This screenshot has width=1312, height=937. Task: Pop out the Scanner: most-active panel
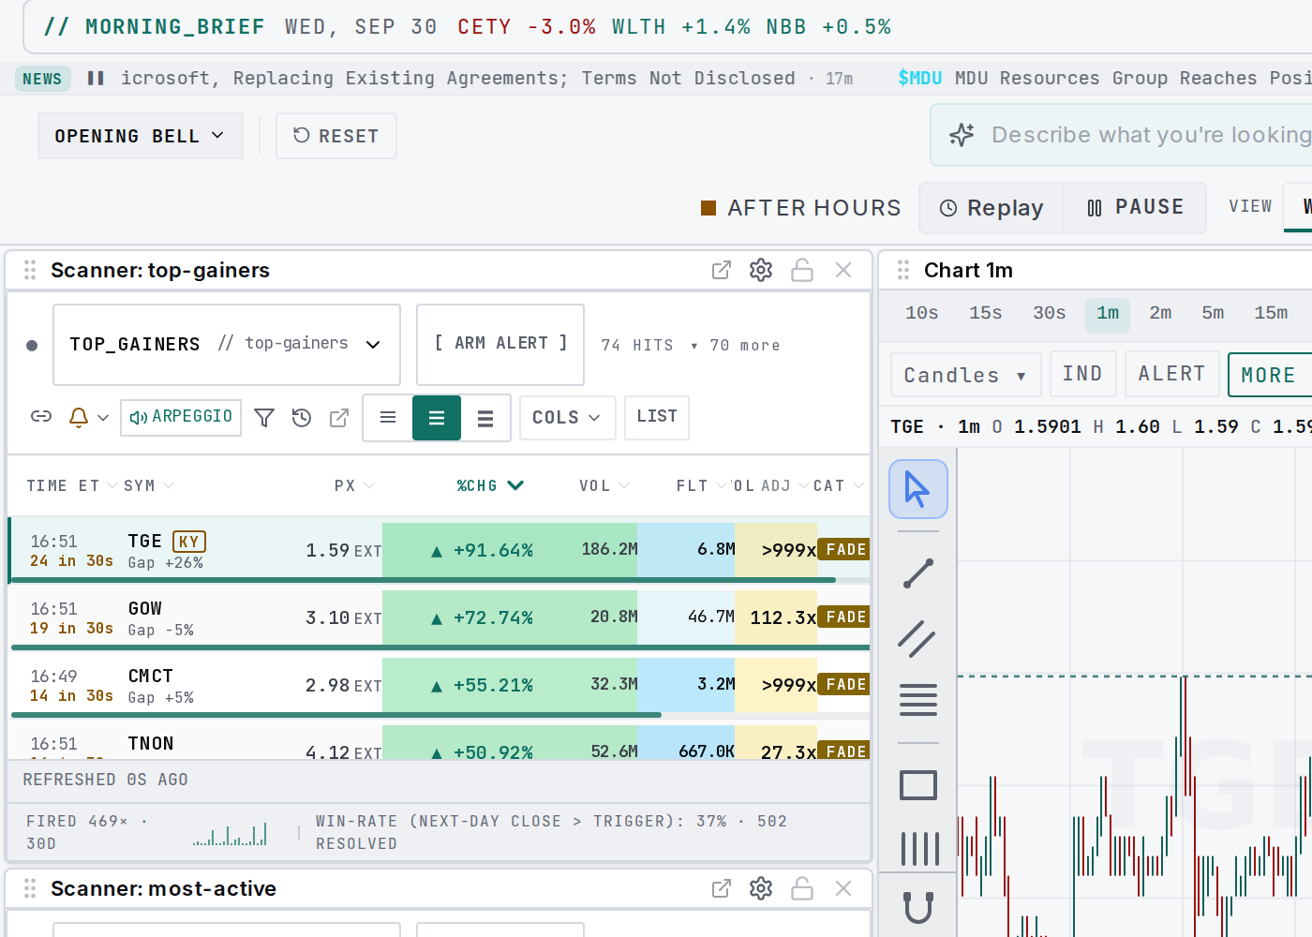pos(722,888)
